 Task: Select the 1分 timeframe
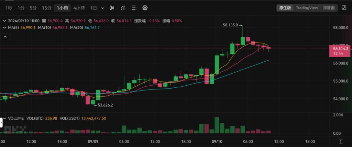click(21, 8)
